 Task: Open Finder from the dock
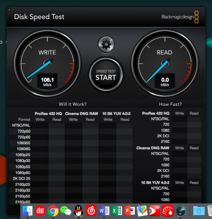click(x=28, y=211)
